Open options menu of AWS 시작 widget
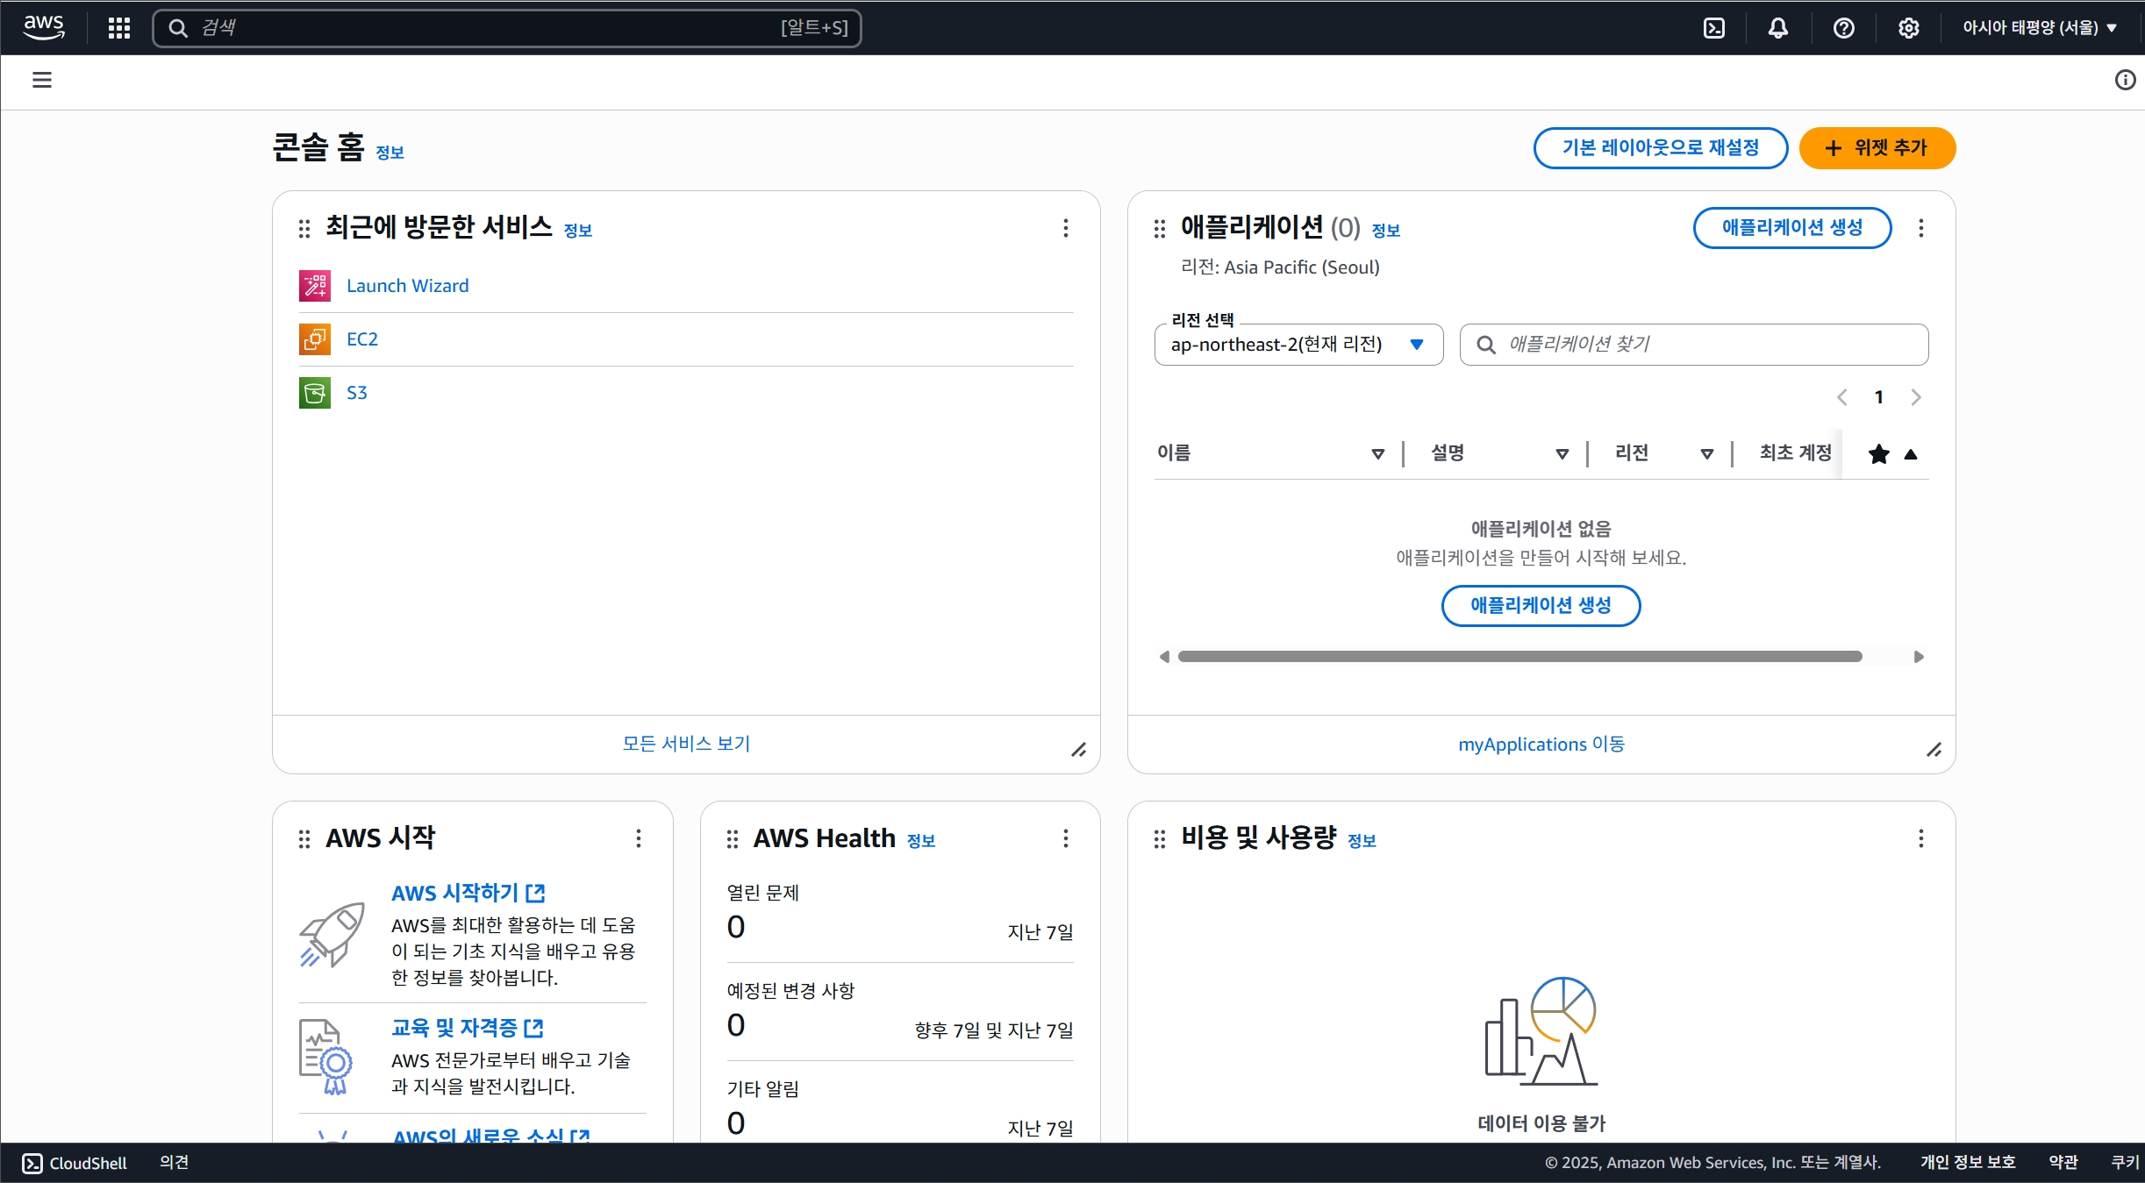 point(639,838)
